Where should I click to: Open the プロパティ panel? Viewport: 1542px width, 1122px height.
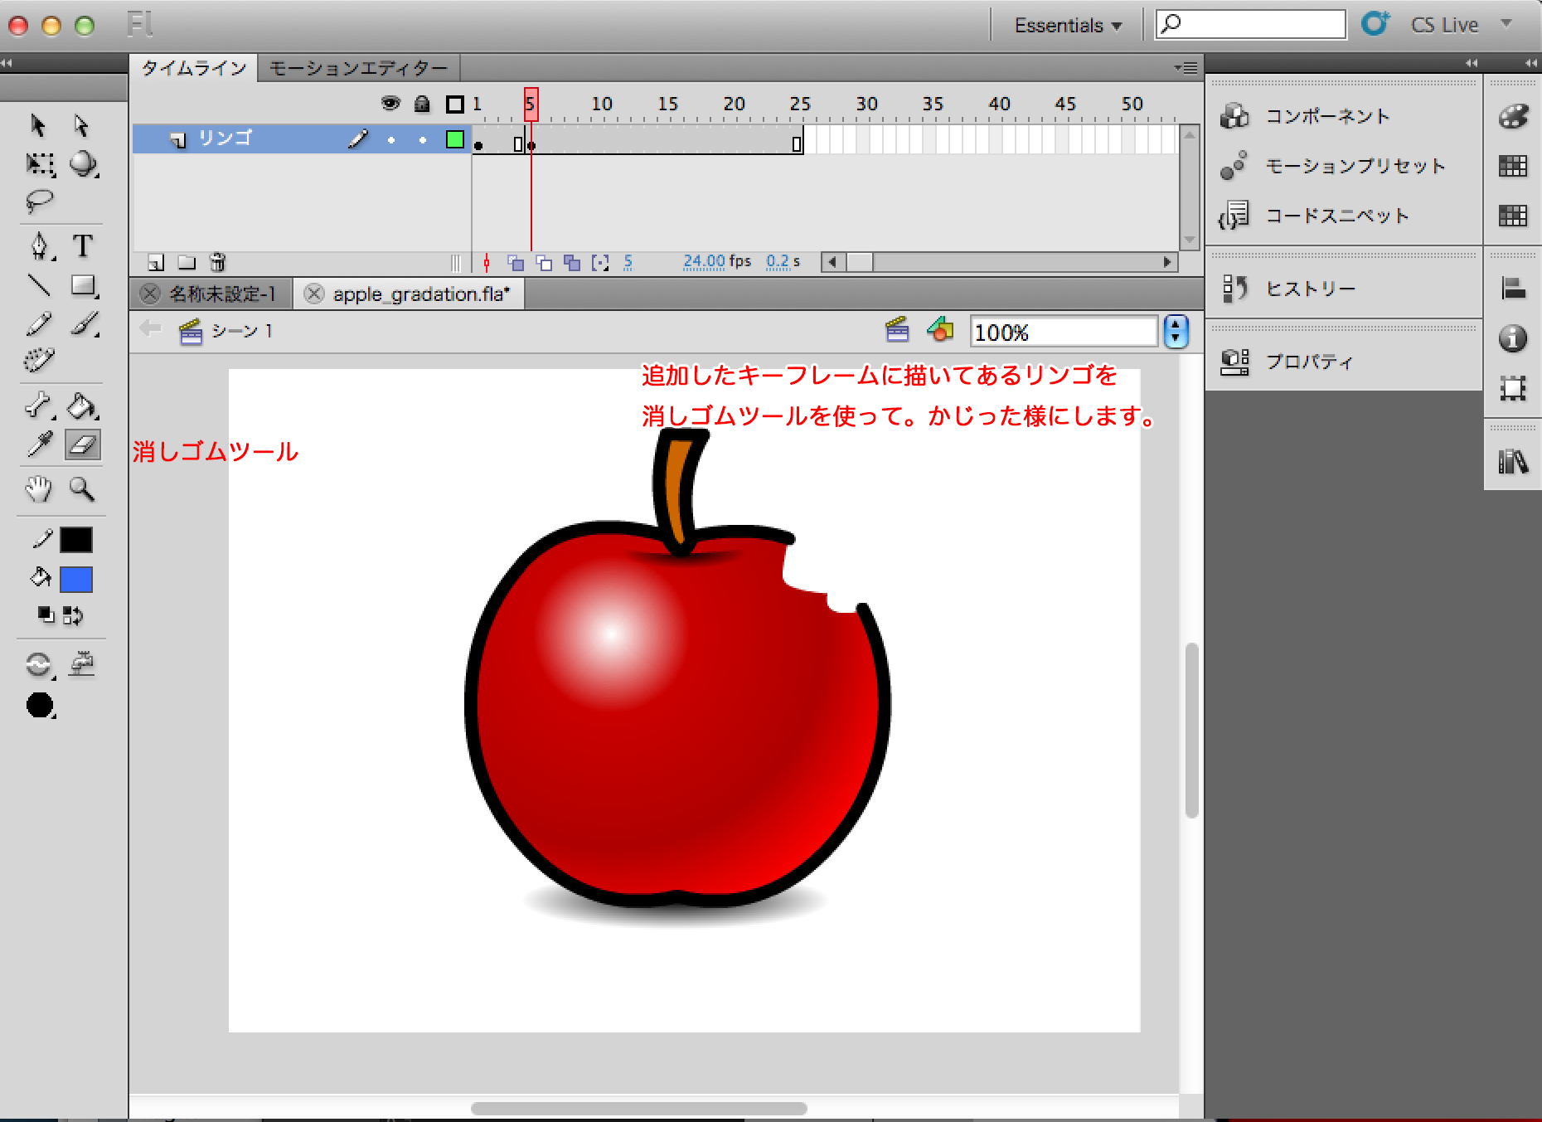1308,362
